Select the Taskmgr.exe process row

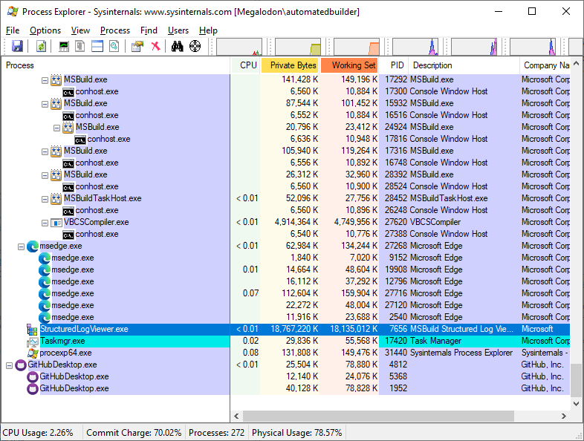[x=285, y=341]
